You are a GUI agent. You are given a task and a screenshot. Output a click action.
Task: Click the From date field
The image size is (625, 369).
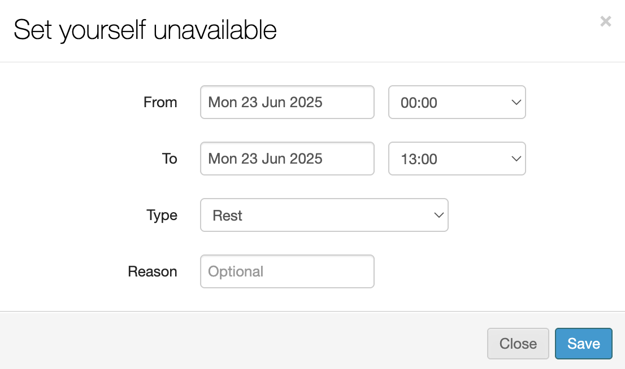click(x=287, y=102)
